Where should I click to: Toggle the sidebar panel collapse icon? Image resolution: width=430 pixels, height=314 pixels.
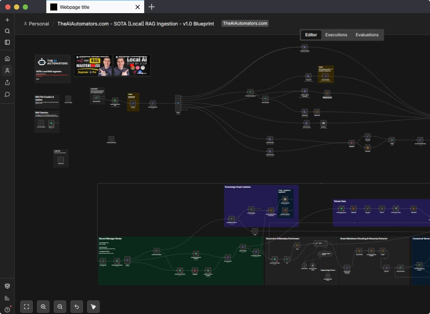coord(7,42)
